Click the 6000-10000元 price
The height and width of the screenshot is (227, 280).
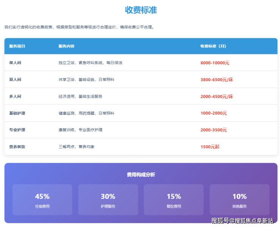215,63
